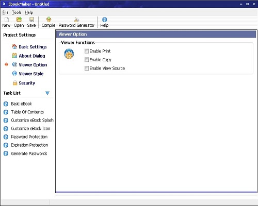
Task: Save the project using the Save icon
Action: pos(31,20)
